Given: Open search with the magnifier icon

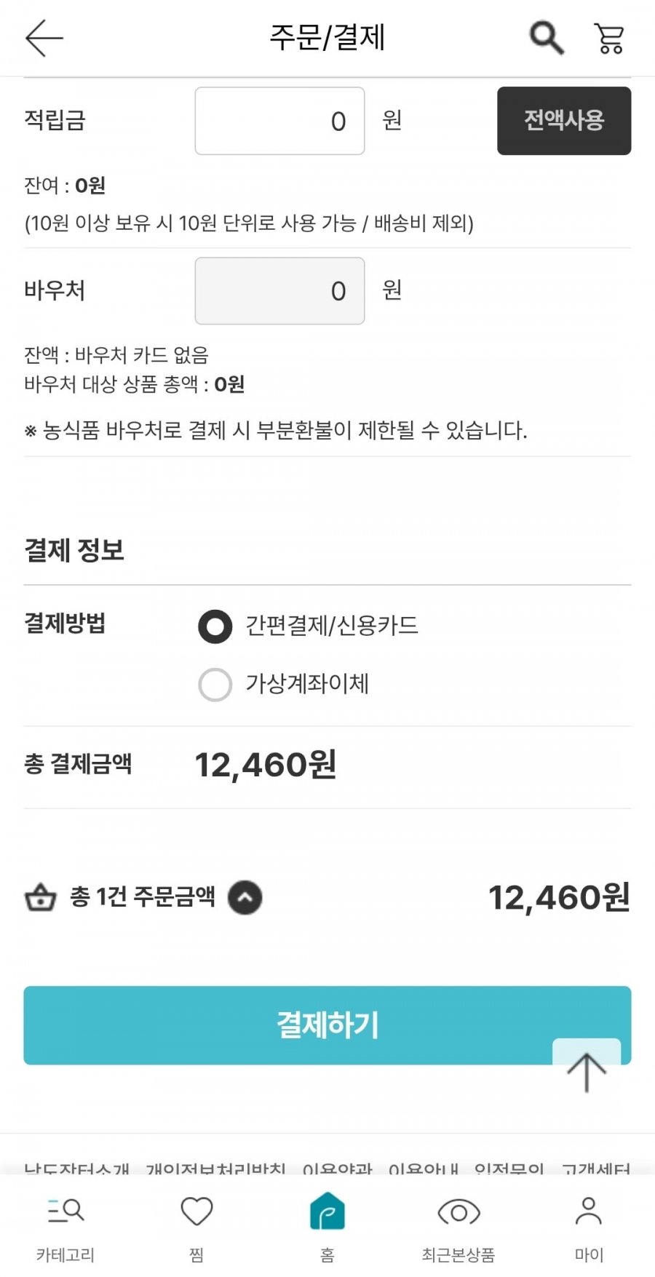Looking at the screenshot, I should [x=546, y=38].
